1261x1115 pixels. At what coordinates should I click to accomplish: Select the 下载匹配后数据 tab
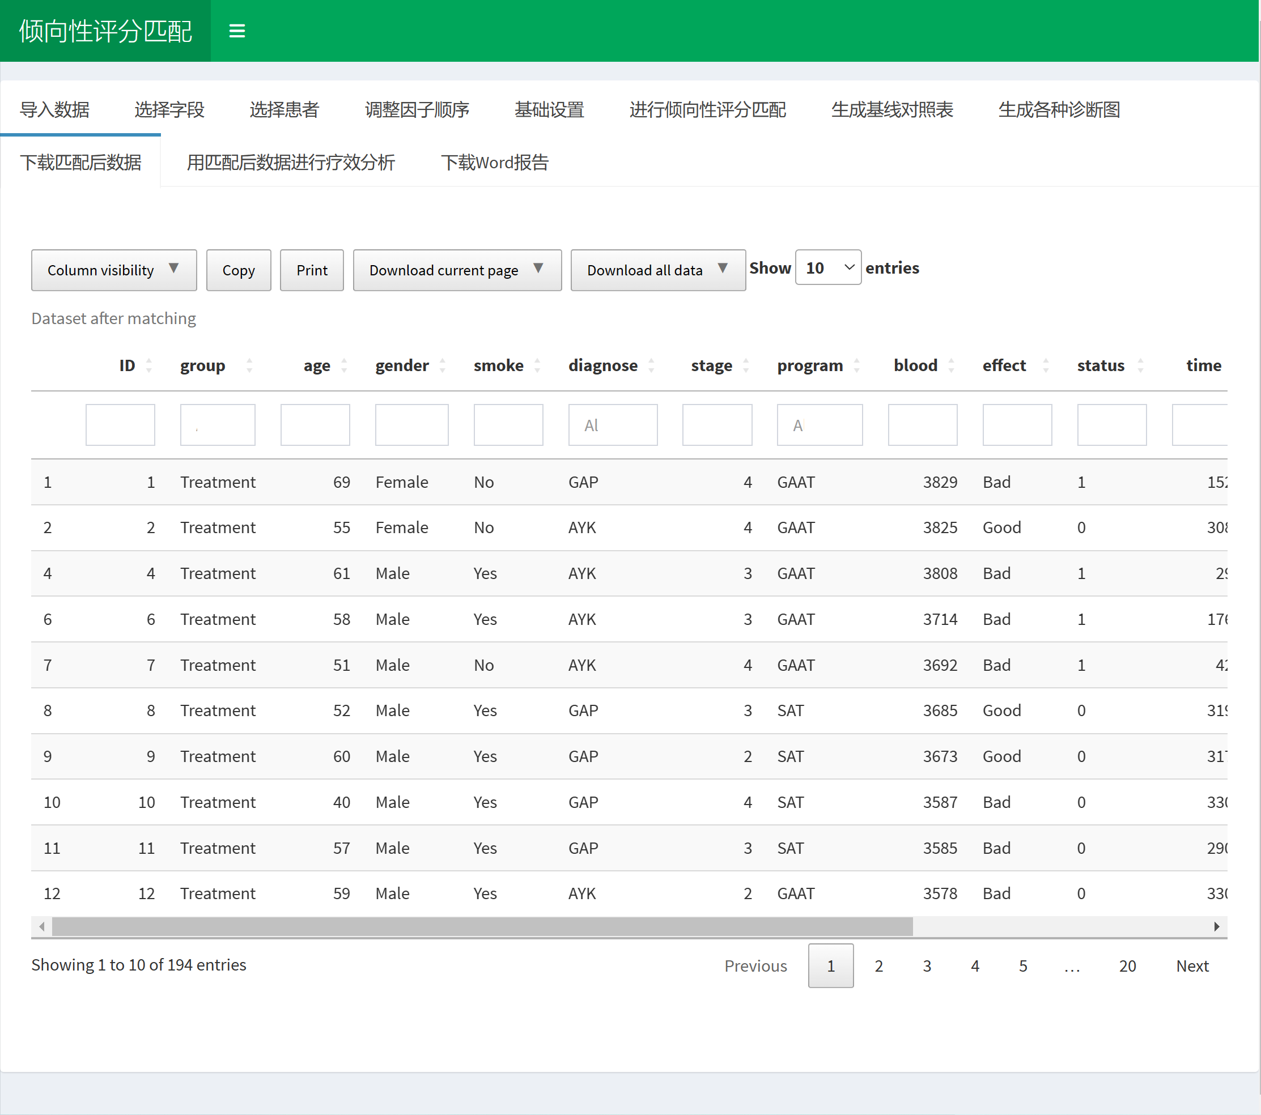pyautogui.click(x=81, y=161)
